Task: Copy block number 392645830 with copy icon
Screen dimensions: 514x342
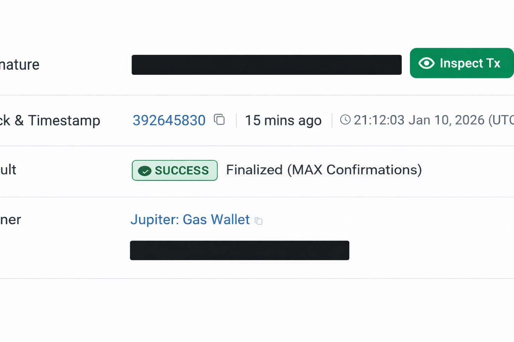Action: pyautogui.click(x=219, y=120)
